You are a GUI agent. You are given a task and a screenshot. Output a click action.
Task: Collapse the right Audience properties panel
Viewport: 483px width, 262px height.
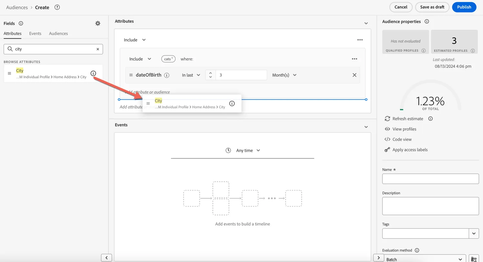[x=378, y=257]
